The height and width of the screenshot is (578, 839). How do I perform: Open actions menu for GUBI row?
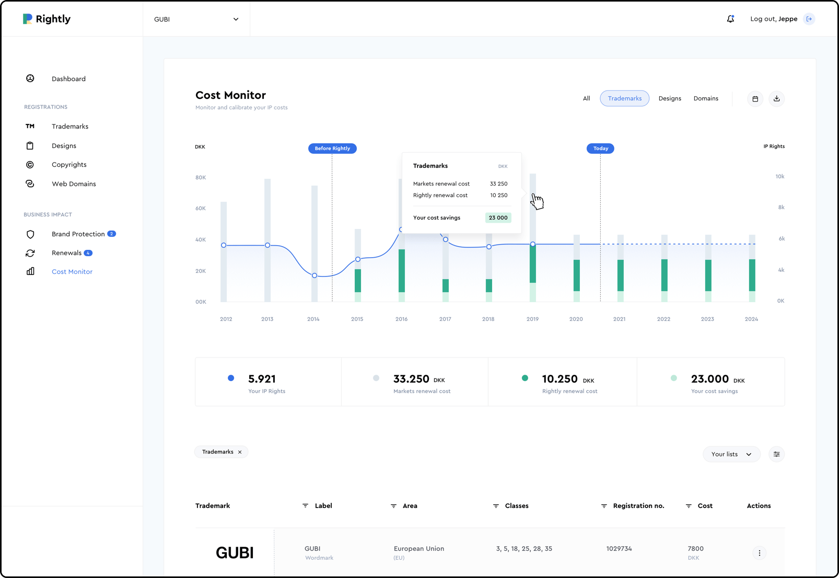(760, 553)
